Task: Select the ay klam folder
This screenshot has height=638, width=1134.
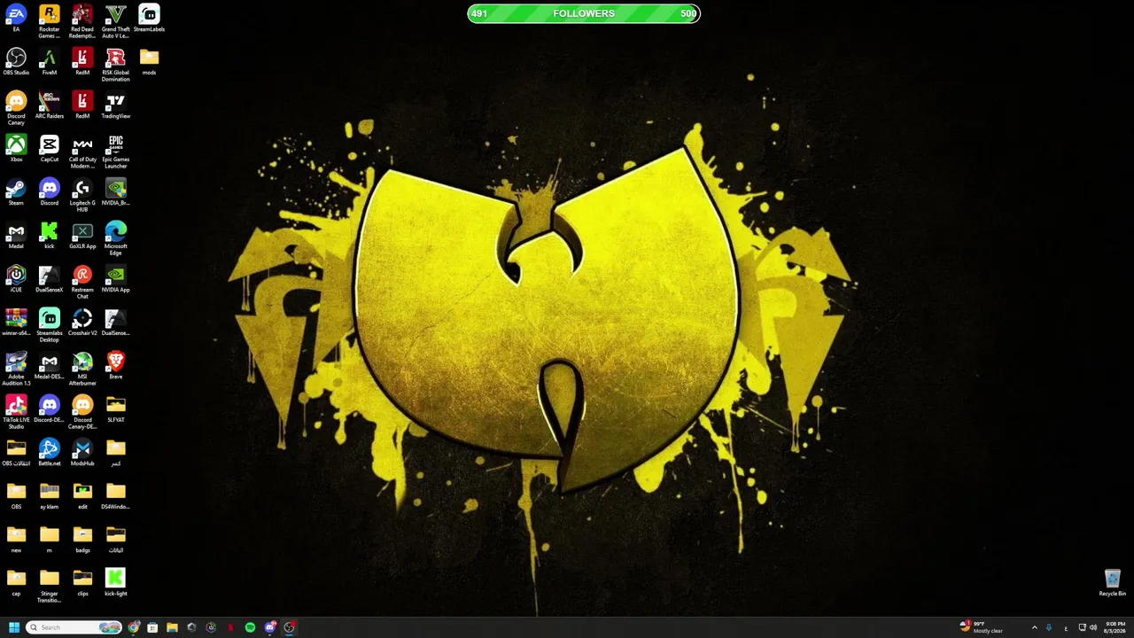Action: point(50,496)
